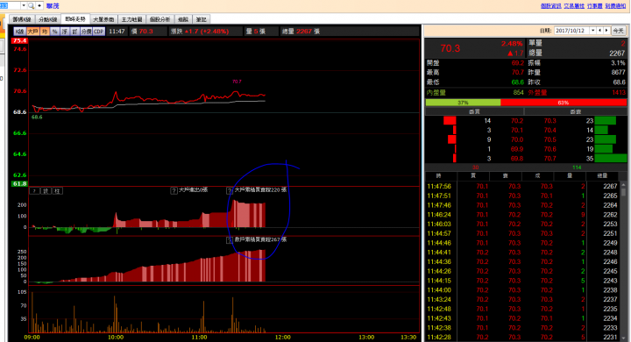Open the 行事曆 calendar link
The height and width of the screenshot is (342, 631).
point(595,5)
